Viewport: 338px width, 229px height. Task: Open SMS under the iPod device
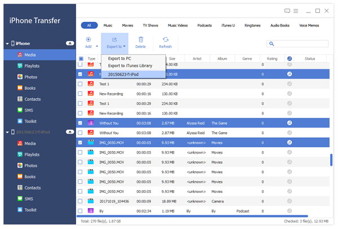coord(29,199)
